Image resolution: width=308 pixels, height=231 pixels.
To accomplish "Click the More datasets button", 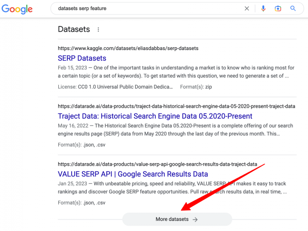I will click(x=177, y=219).
